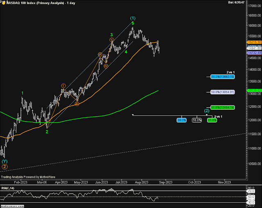
Task: Select the green wave 5 label
Action: 133,23
